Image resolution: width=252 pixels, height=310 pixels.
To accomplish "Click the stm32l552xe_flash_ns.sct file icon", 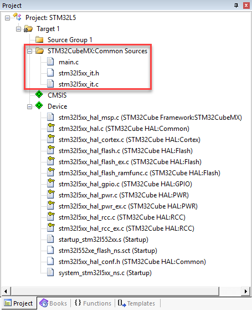I will click(x=50, y=250).
